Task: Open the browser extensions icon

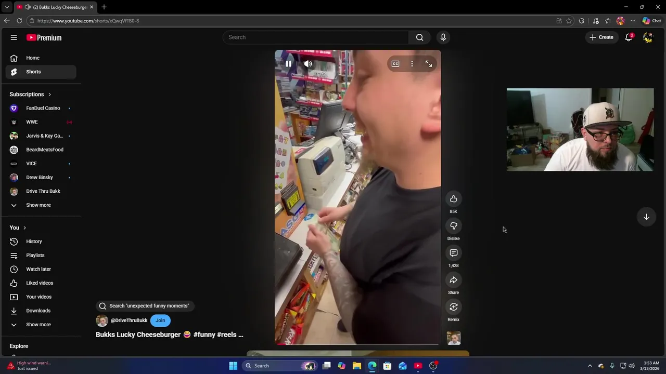Action: point(582,21)
